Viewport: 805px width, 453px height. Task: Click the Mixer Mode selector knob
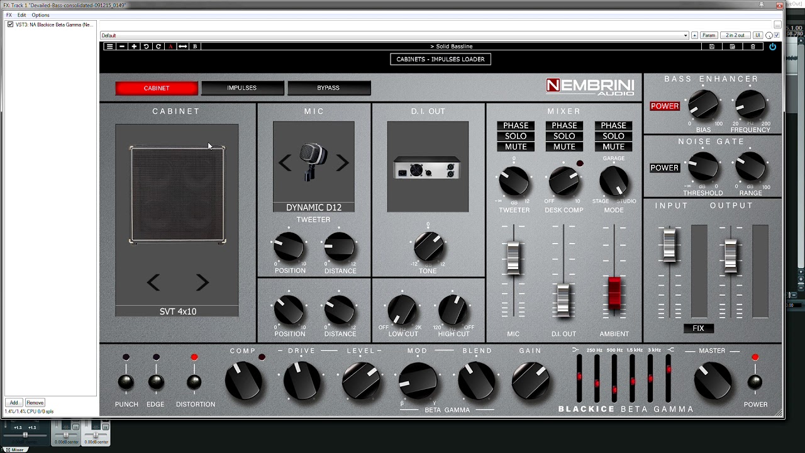pyautogui.click(x=614, y=182)
